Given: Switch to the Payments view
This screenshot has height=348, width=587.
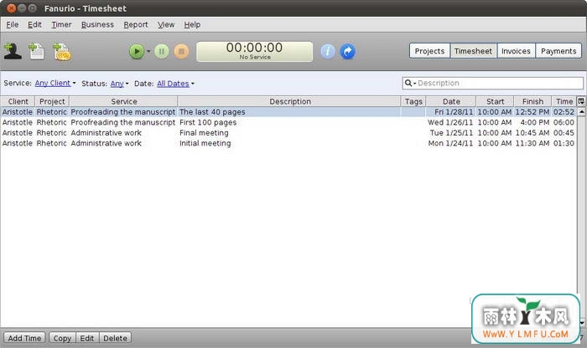Looking at the screenshot, I should tap(558, 51).
